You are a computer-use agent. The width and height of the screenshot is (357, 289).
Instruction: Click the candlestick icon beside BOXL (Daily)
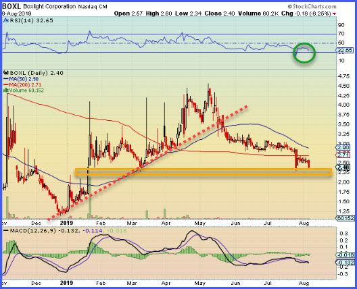6,73
